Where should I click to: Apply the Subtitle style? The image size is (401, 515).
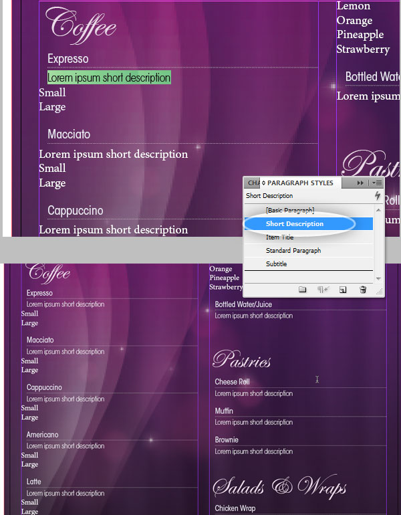[276, 264]
